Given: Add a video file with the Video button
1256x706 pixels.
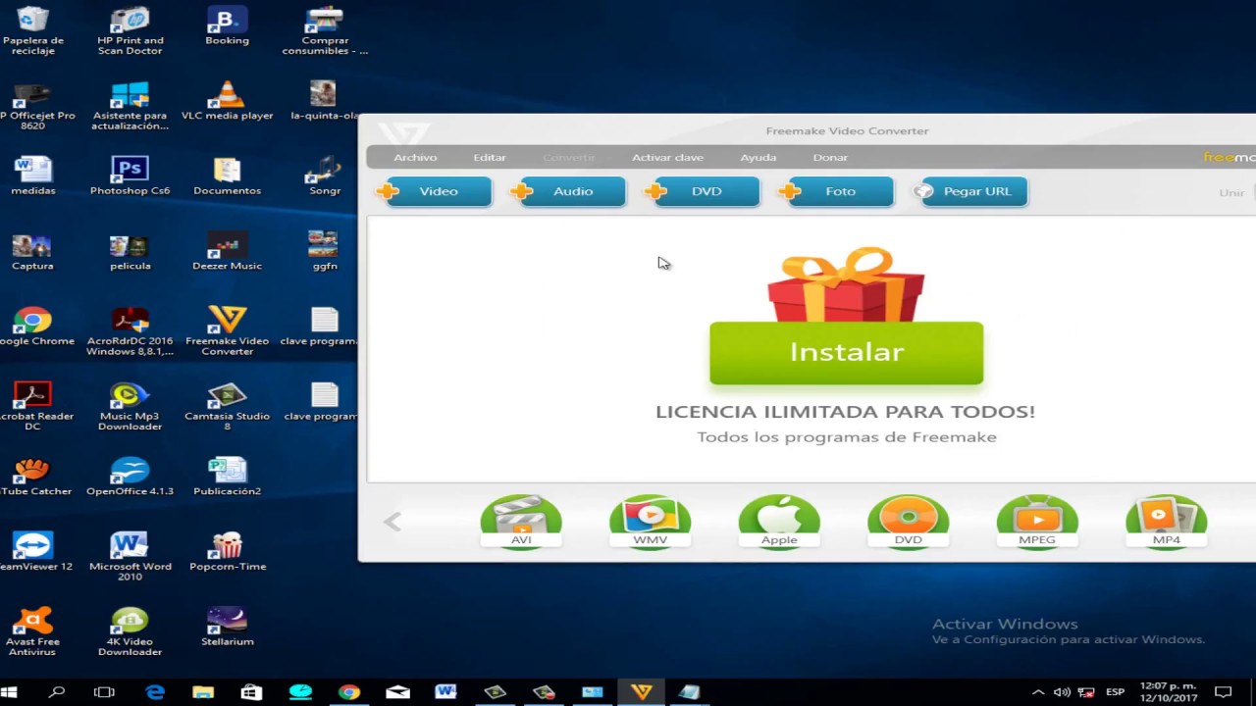Looking at the screenshot, I should pyautogui.click(x=433, y=191).
